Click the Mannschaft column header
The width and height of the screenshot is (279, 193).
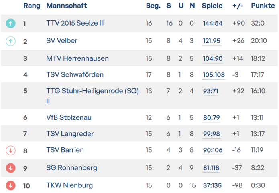[67, 6]
